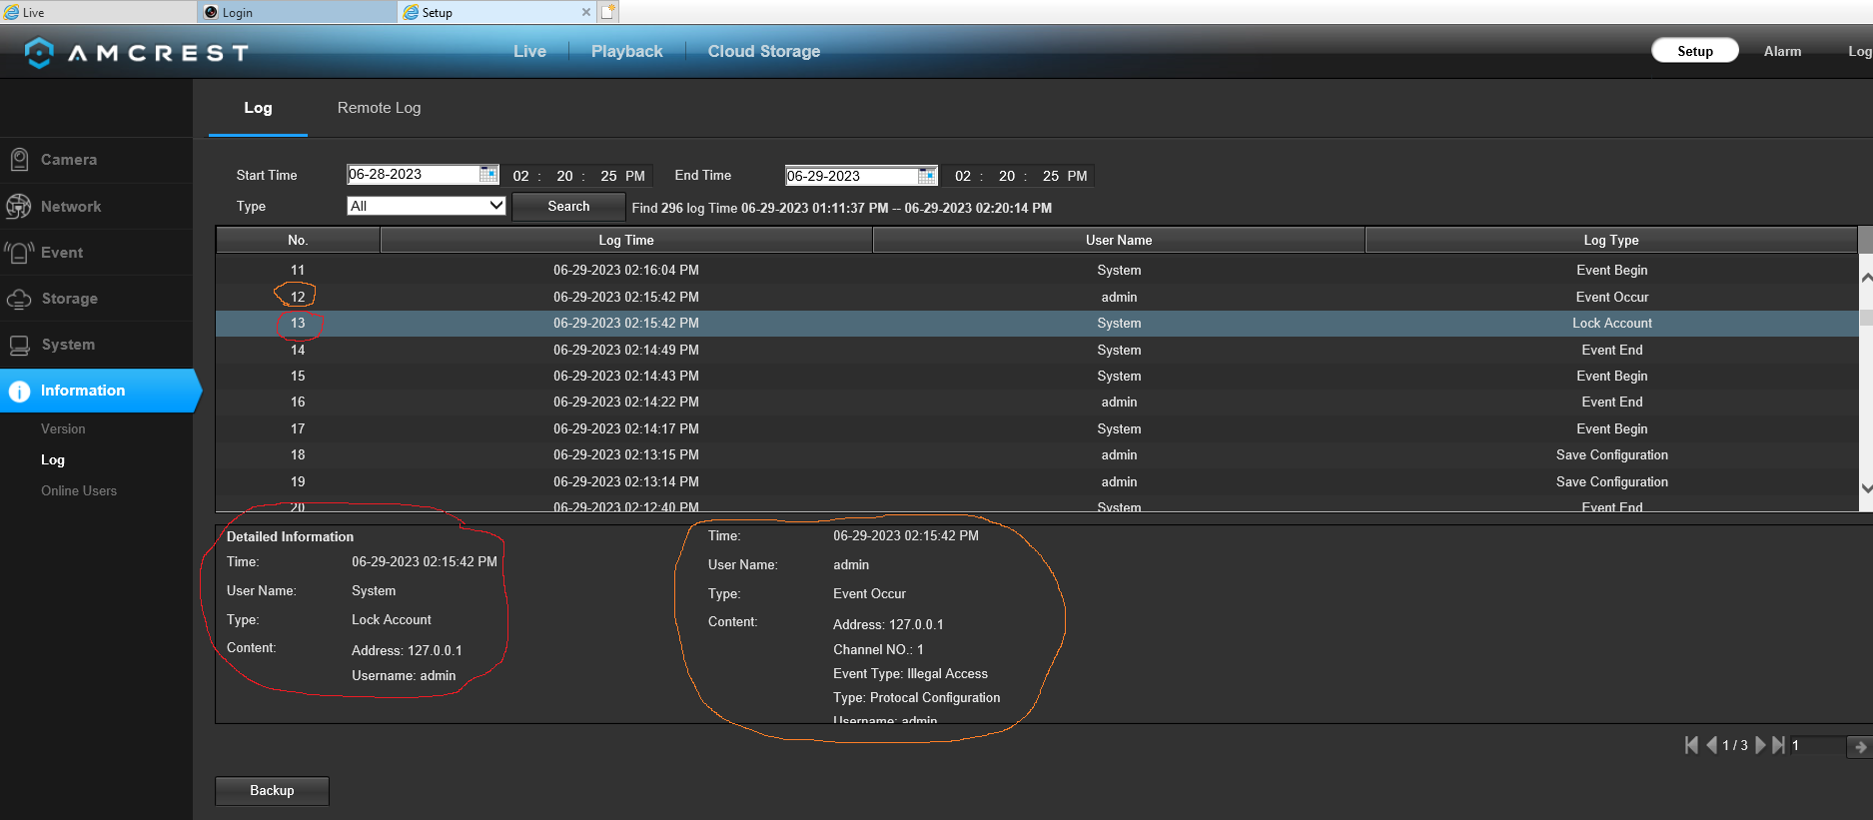Switch to the Remote Log tab
This screenshot has width=1873, height=820.
[379, 108]
